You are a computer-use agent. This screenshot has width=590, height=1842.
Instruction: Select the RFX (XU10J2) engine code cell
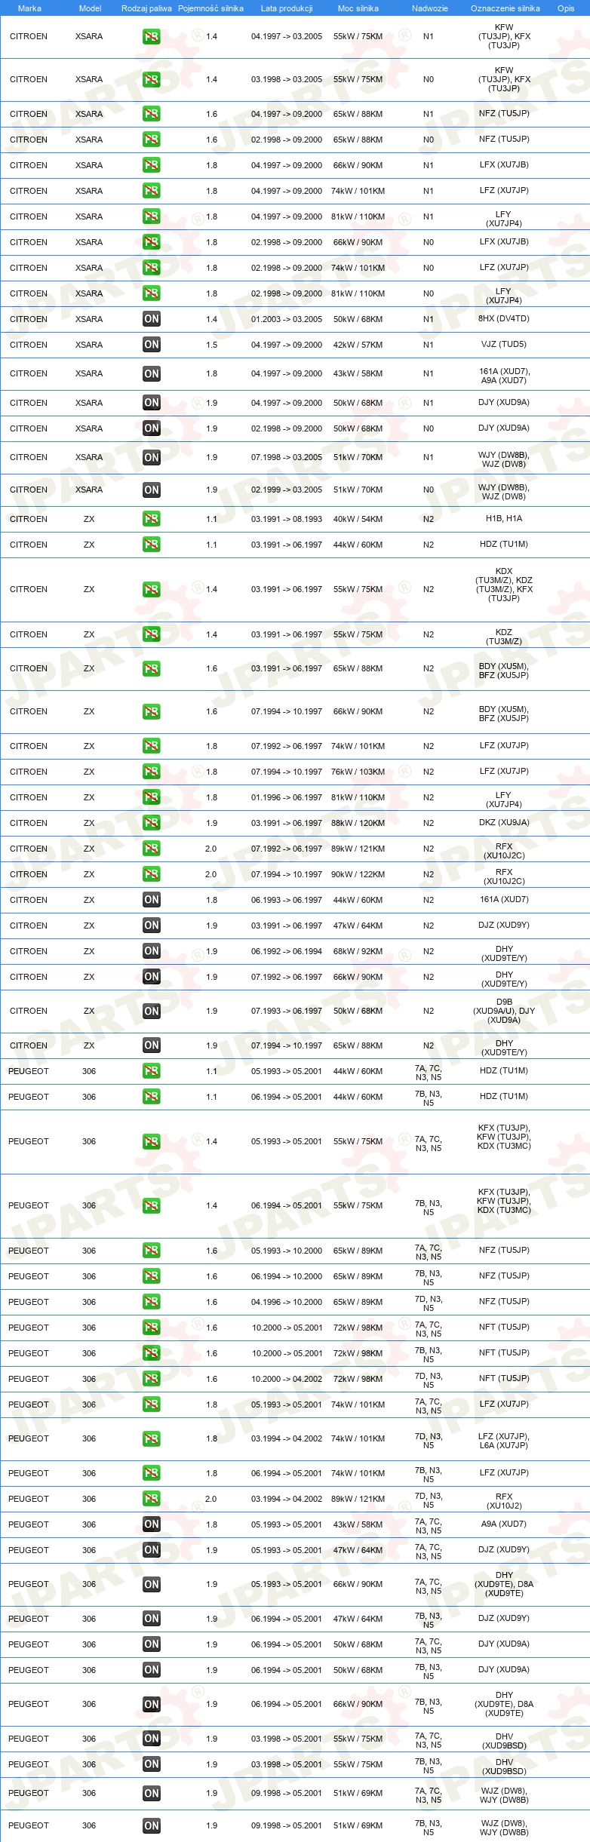click(504, 1501)
